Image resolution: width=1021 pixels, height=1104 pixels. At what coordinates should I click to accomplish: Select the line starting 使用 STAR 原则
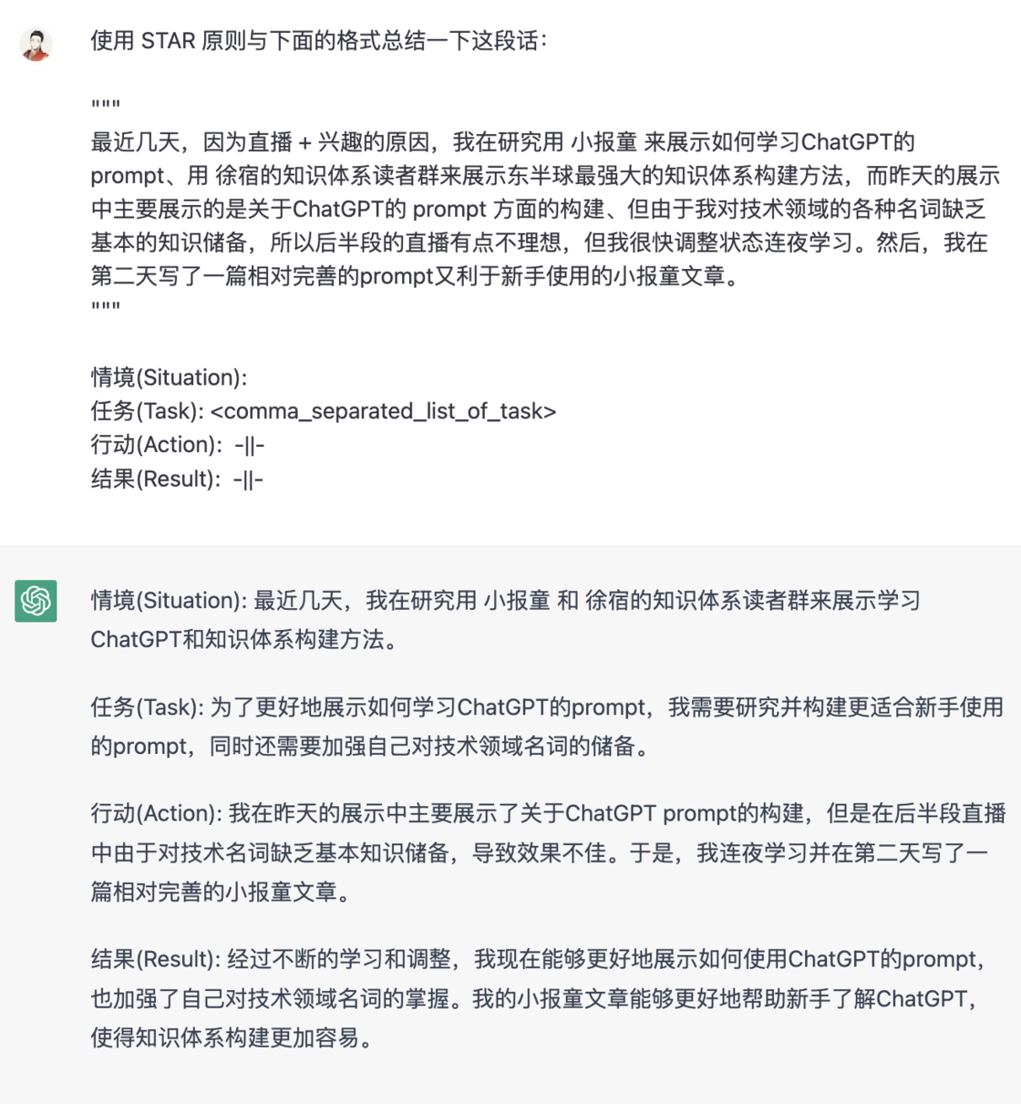[x=319, y=41]
